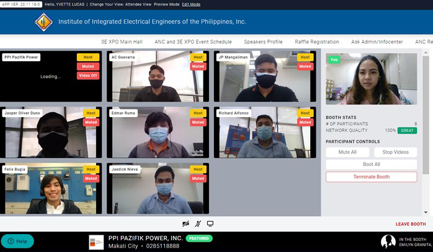Click the Emilyn Granita booth avatar icon
The width and height of the screenshot is (433, 252).
click(388, 241)
